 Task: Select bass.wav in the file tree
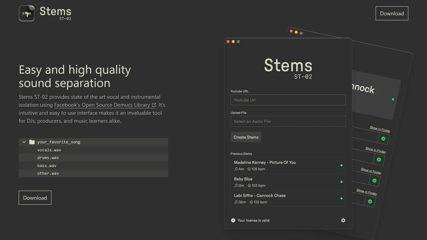coord(93,166)
